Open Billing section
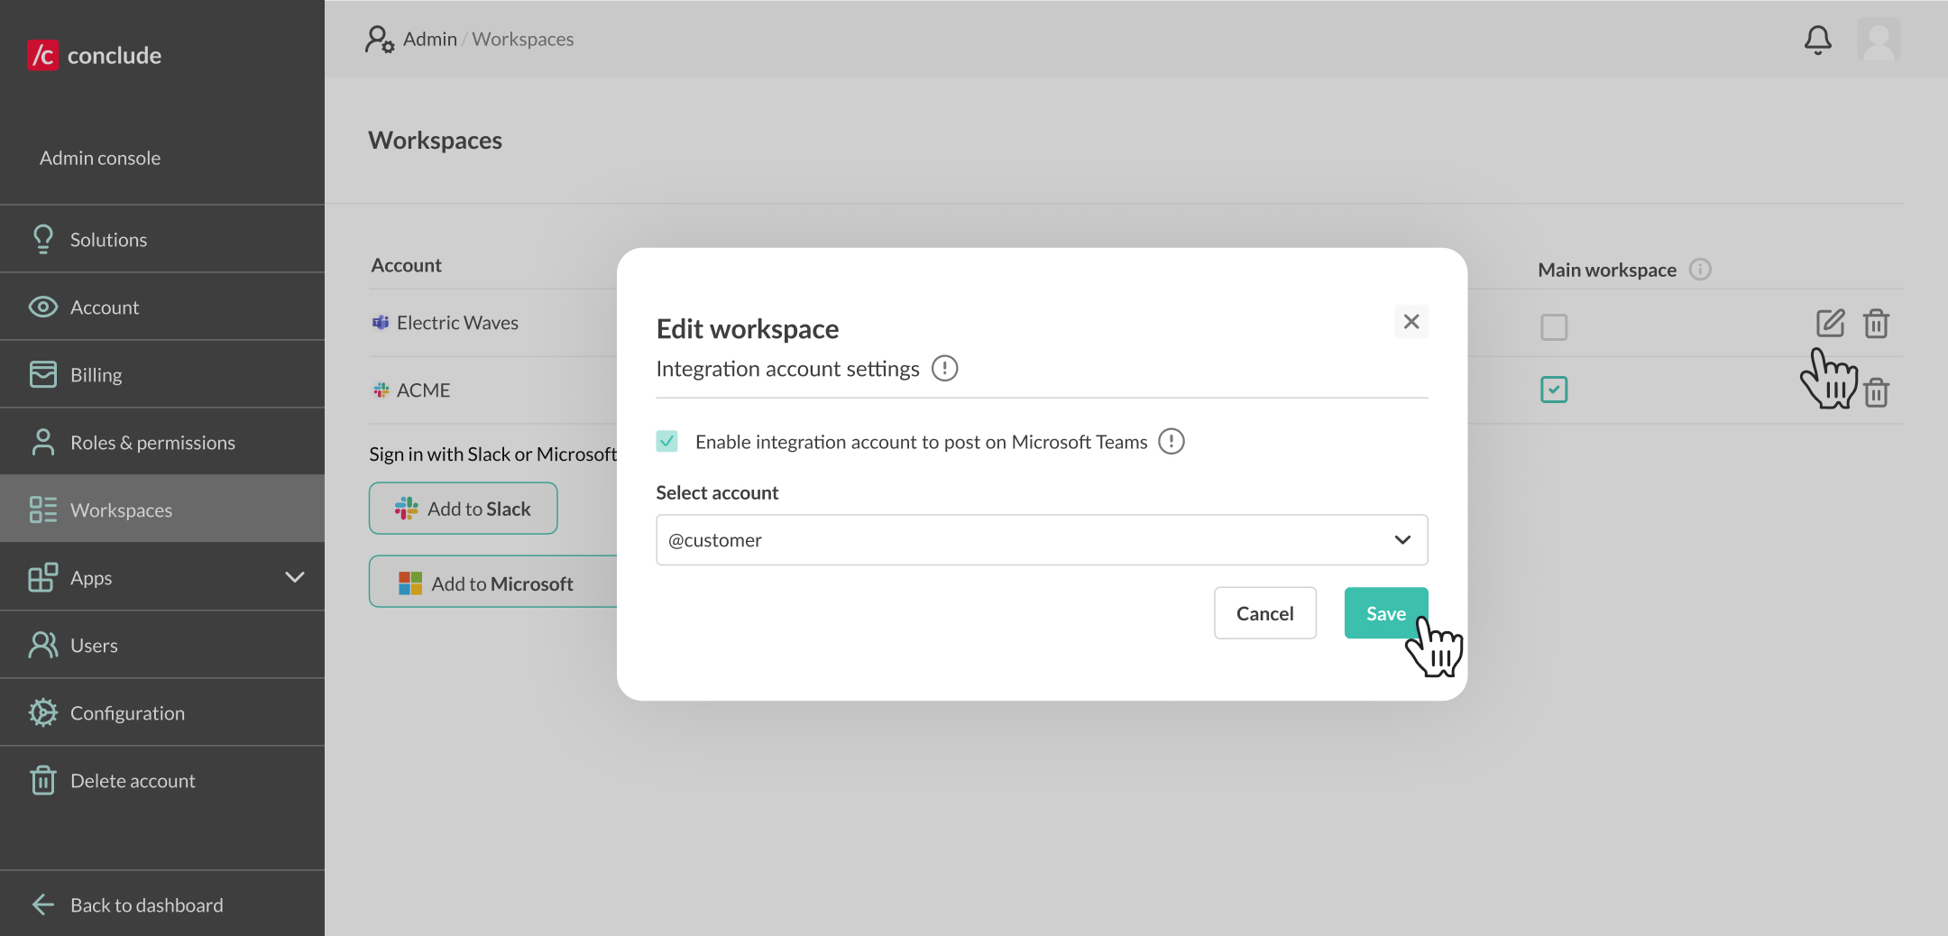Image resolution: width=1948 pixels, height=936 pixels. pyautogui.click(x=162, y=374)
